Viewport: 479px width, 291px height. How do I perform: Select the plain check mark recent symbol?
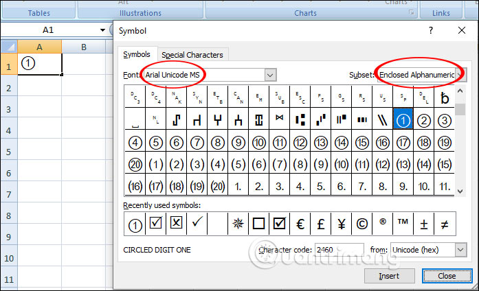(x=197, y=223)
